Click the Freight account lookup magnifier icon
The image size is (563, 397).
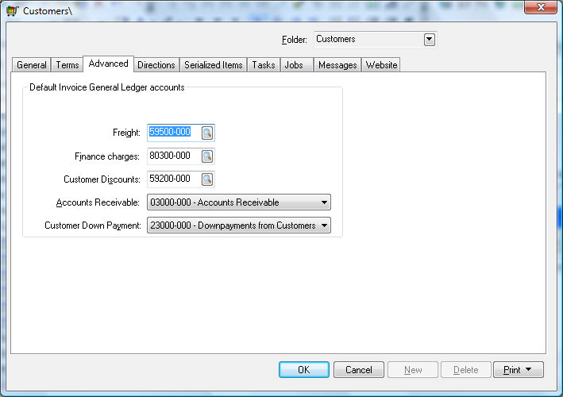coord(206,133)
